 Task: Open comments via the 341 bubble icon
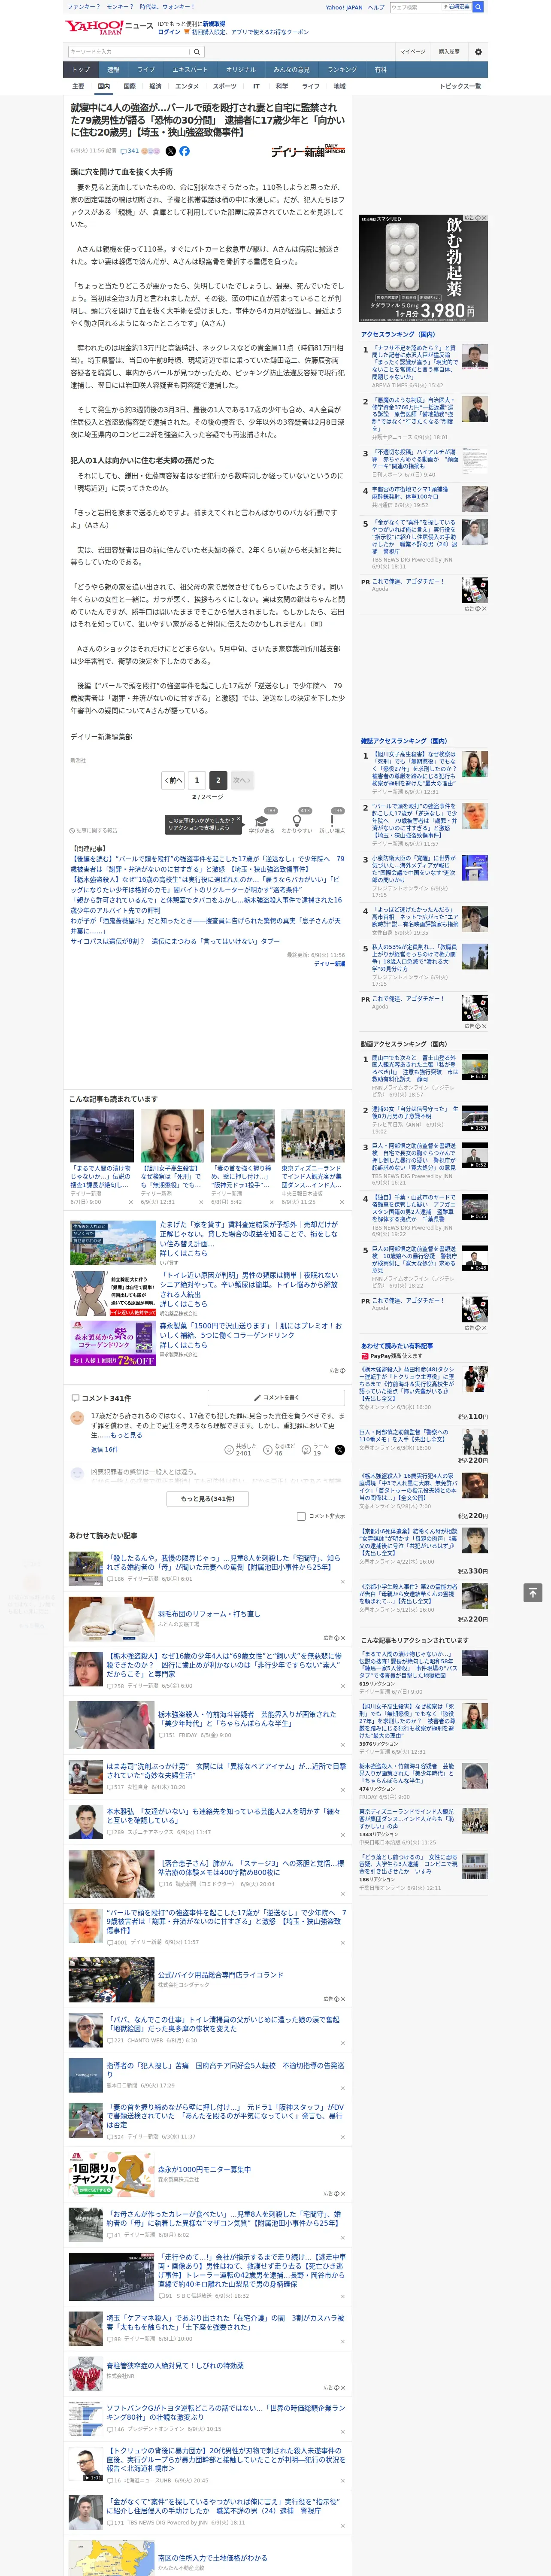130,151
